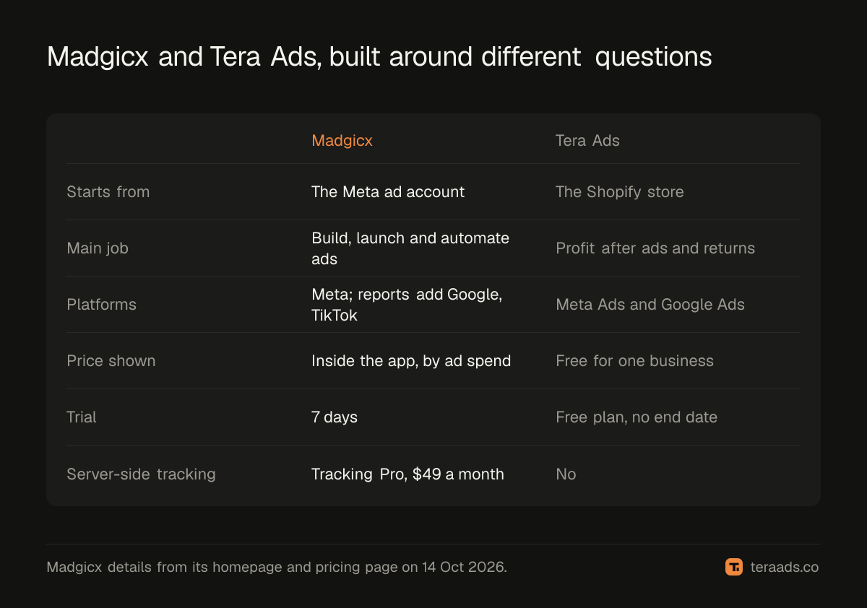Select the 'Main job' row label
Viewport: 867px width, 608px height.
coord(98,248)
